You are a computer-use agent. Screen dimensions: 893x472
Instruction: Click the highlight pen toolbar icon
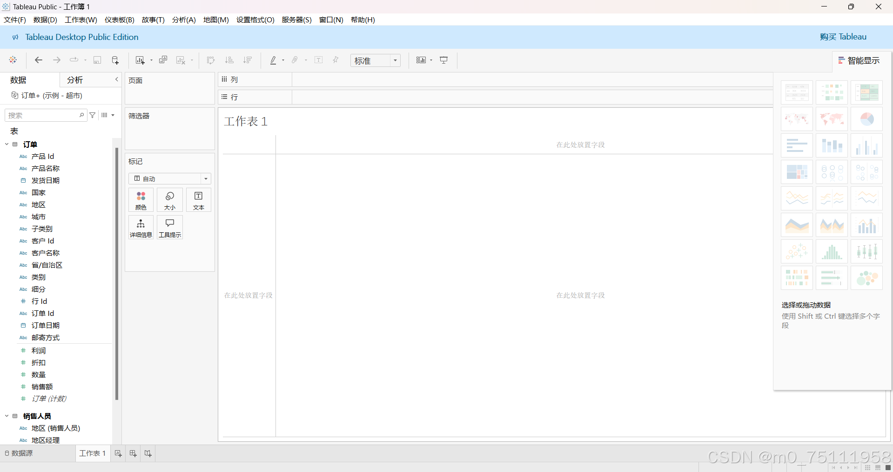pos(273,60)
